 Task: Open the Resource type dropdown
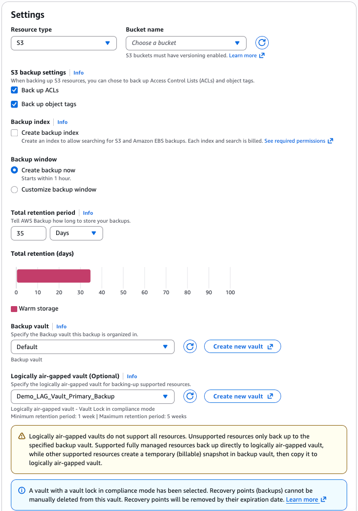point(64,43)
